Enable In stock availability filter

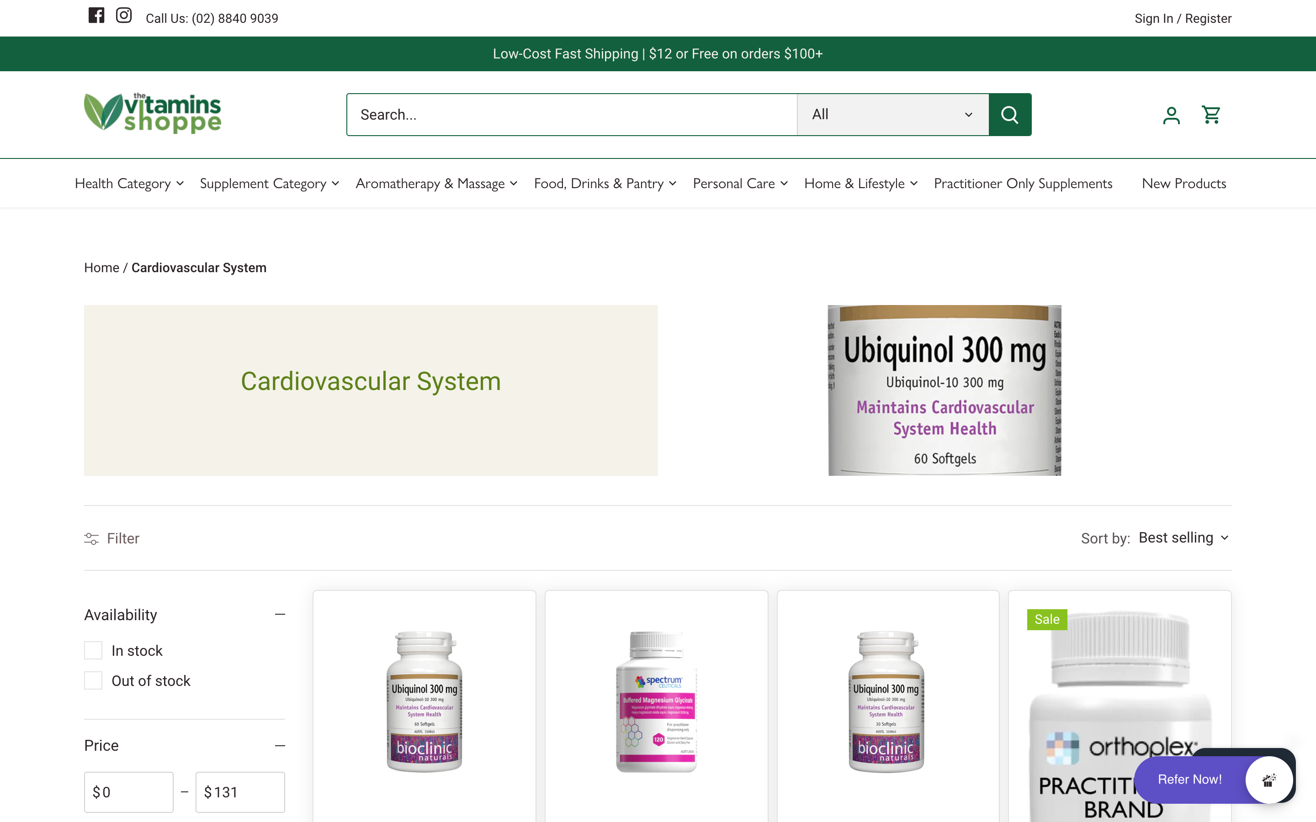[92, 650]
